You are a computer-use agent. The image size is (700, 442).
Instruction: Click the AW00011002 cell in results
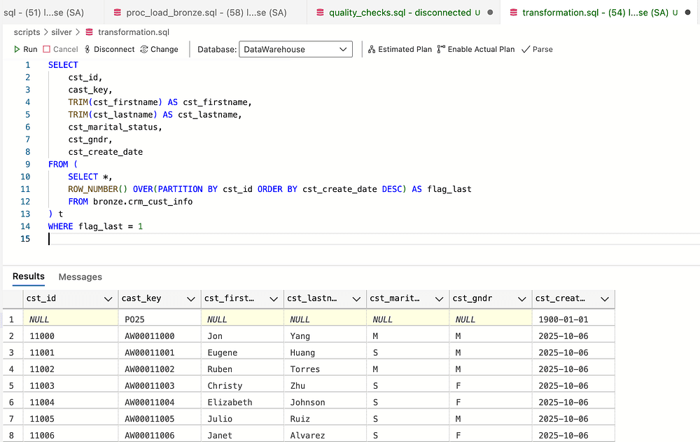[x=149, y=369]
